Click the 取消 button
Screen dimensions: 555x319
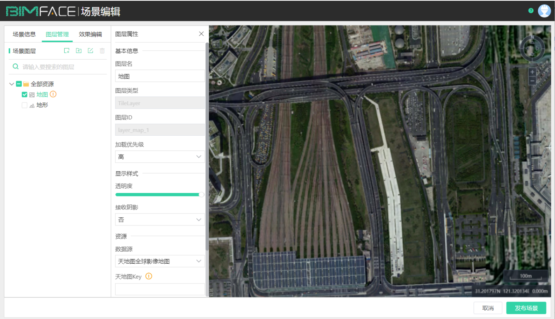tap(488, 308)
